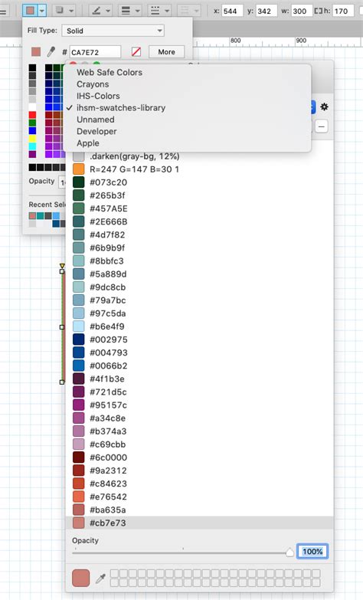Select swatch #b374a3
This screenshot has height=600, width=363.
[x=199, y=431]
